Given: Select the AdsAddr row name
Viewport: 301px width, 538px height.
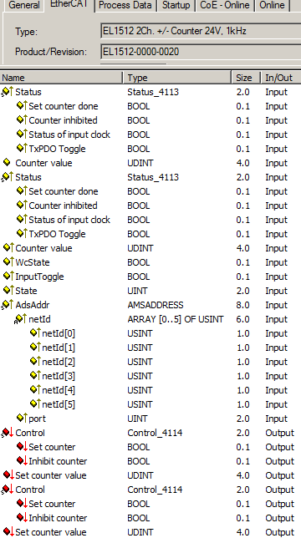Looking at the screenshot, I should pos(33,305).
